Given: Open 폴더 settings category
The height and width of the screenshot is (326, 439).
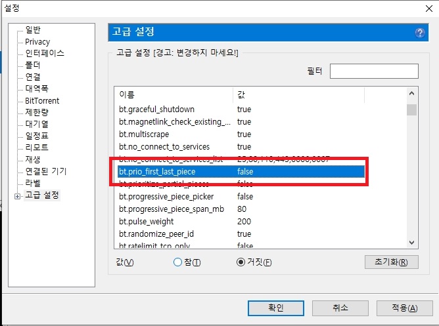Looking at the screenshot, I should [33, 65].
